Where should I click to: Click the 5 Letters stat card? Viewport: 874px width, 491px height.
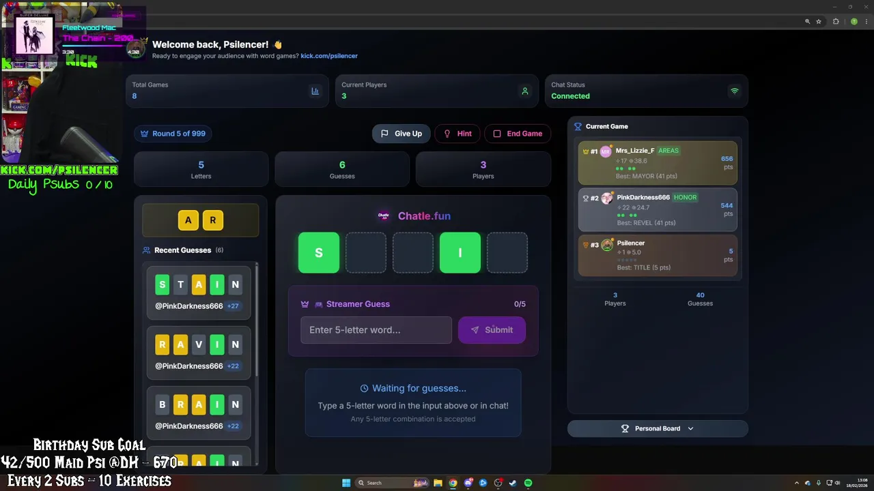click(201, 169)
